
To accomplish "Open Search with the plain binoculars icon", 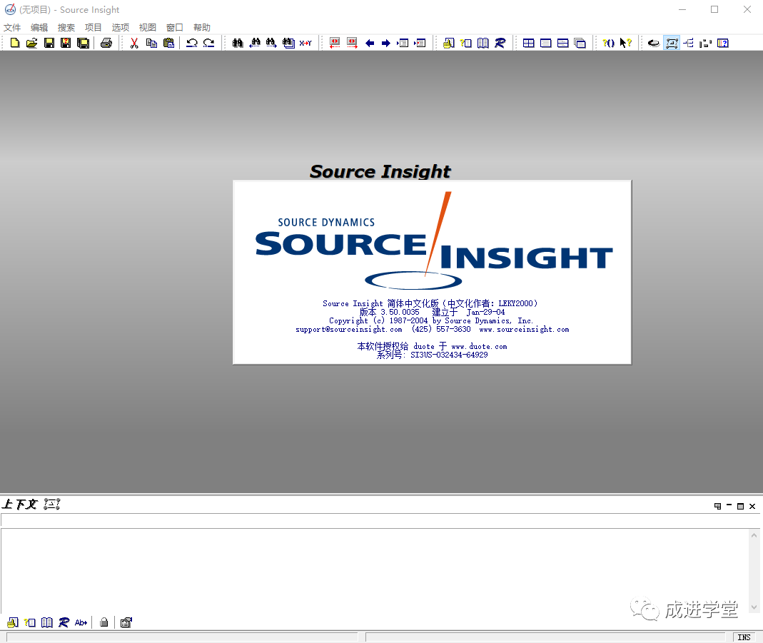I will 238,43.
